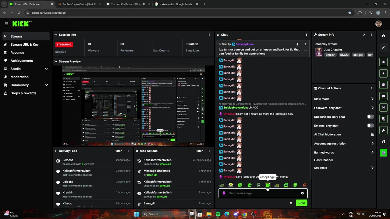Open Followers-only chat settings
Screen dimensions: 390x219
tap(344, 108)
